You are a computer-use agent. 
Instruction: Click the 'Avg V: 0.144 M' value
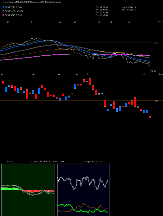(129, 7)
